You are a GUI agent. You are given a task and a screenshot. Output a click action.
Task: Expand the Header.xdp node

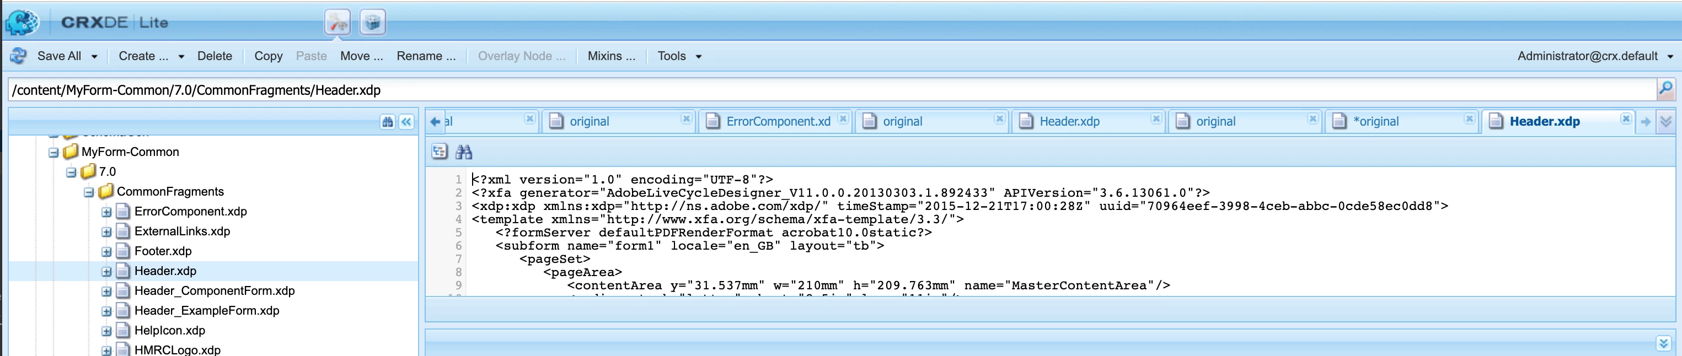point(106,272)
